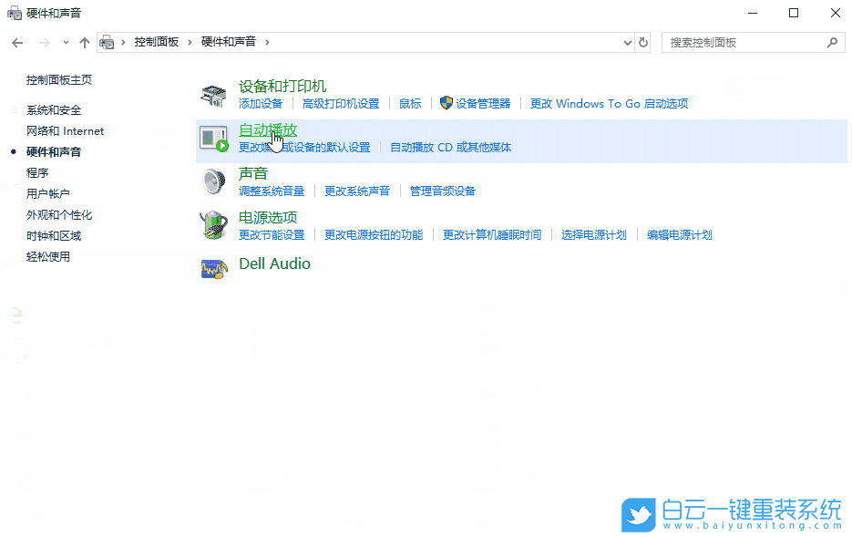Open 设备管理器 link
This screenshot has width=852, height=537.
click(x=482, y=103)
